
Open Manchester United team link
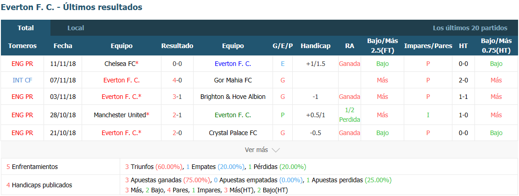(x=120, y=115)
